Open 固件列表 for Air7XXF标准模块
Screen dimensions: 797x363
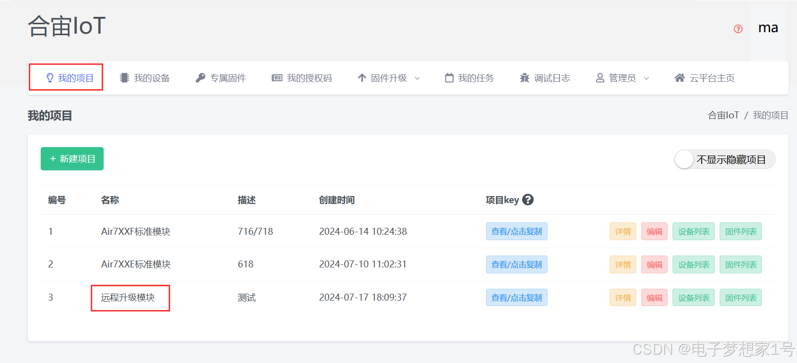(x=740, y=231)
